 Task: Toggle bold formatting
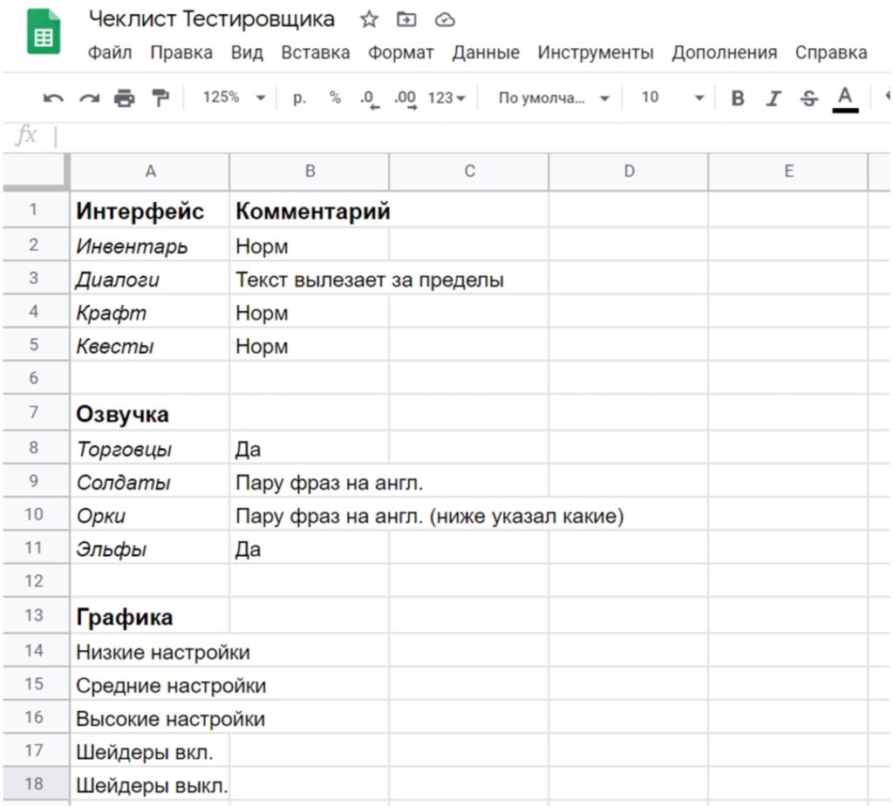pos(738,98)
